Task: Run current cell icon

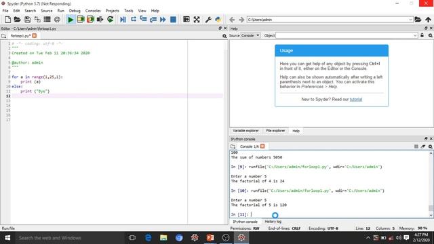Action: 81,20
